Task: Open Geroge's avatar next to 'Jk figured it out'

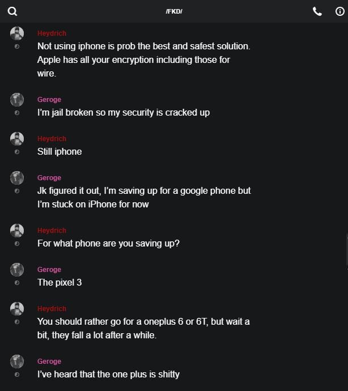Action: 17,178
